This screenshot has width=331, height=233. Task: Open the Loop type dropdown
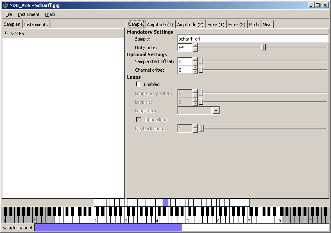coord(216,111)
